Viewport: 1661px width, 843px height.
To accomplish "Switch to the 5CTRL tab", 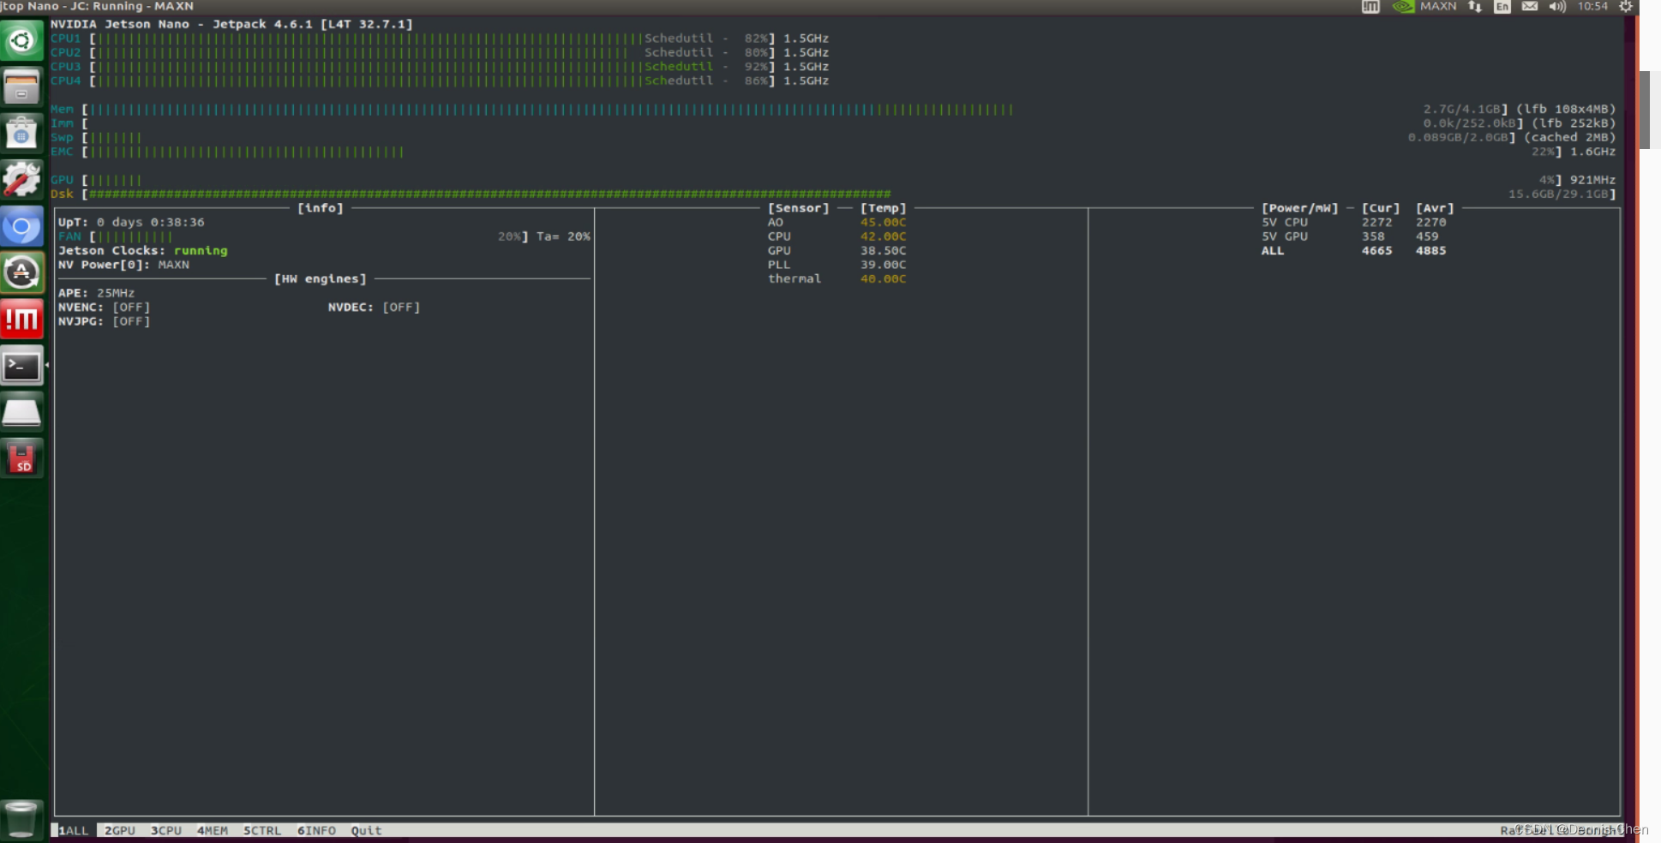I will point(262,830).
